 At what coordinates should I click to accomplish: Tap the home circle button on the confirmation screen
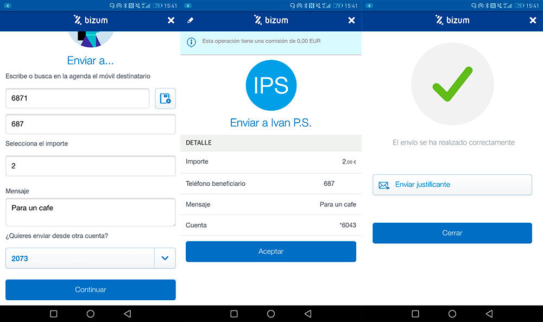pos(271,314)
